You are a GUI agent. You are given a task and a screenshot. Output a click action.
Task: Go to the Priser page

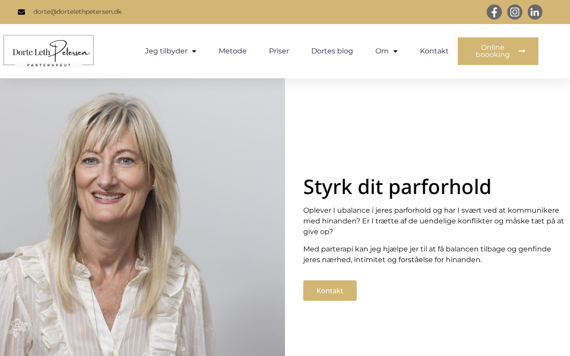[x=279, y=51]
